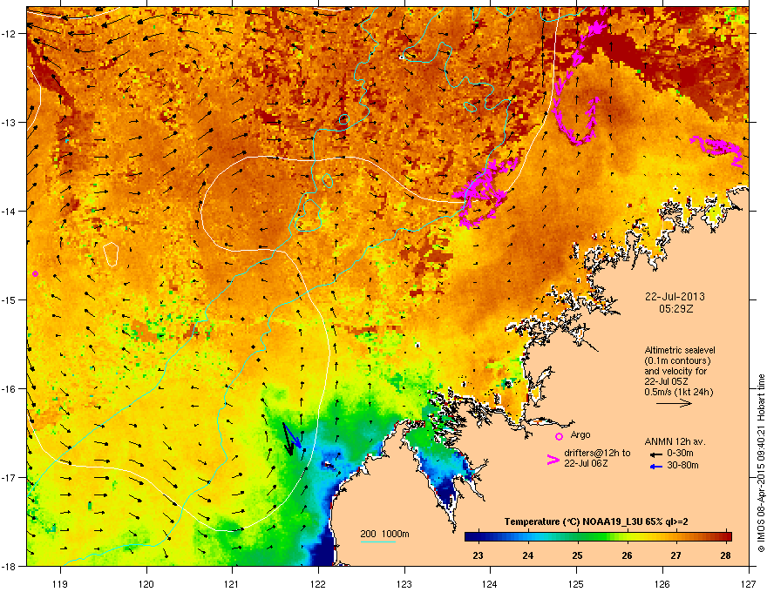This screenshot has width=767, height=592.
Task: Click the longitude axis label 119
Action: pyautogui.click(x=60, y=583)
